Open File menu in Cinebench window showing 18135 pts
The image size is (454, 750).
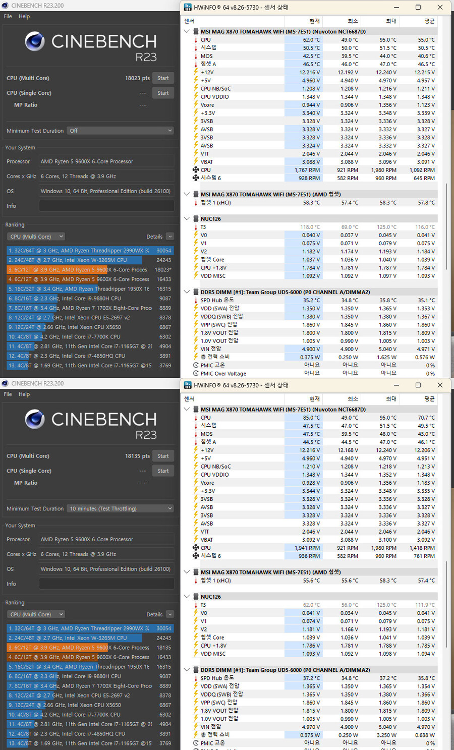(x=8, y=394)
